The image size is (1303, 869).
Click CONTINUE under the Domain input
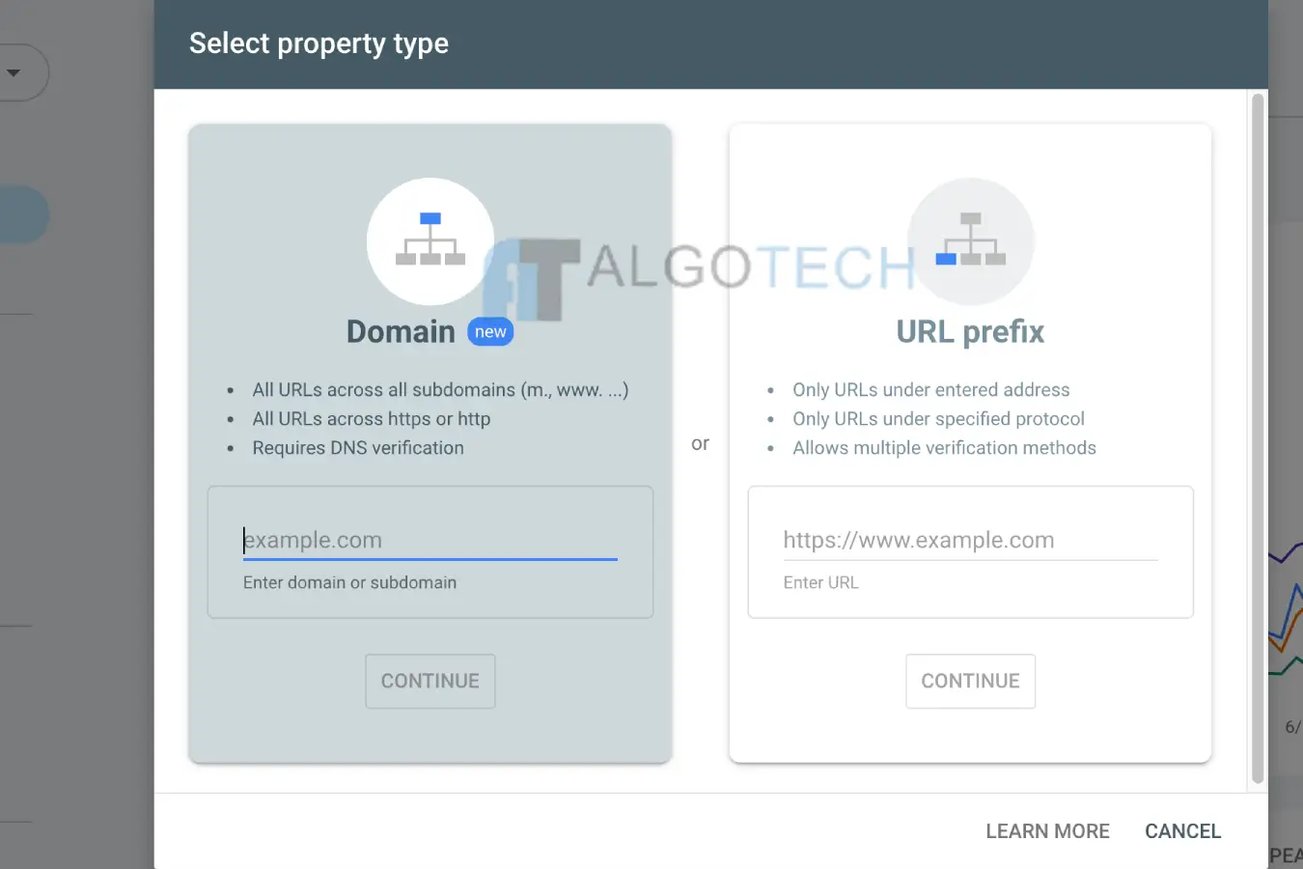click(x=430, y=681)
